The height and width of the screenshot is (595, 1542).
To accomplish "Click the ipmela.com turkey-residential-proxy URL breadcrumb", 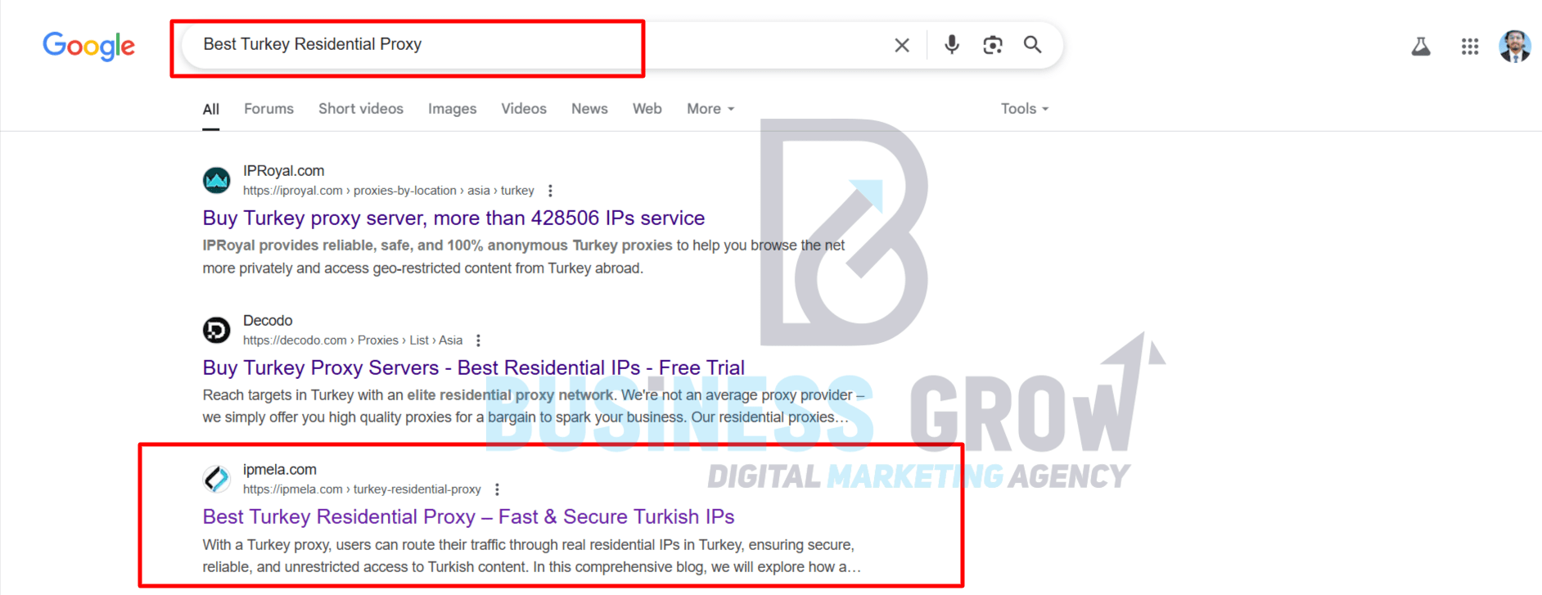I will click(x=362, y=489).
